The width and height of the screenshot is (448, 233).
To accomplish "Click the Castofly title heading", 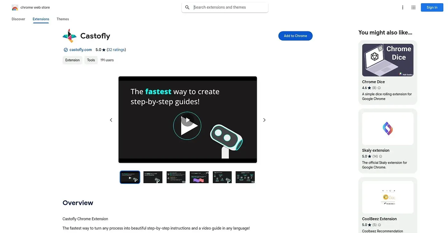I will point(95,36).
